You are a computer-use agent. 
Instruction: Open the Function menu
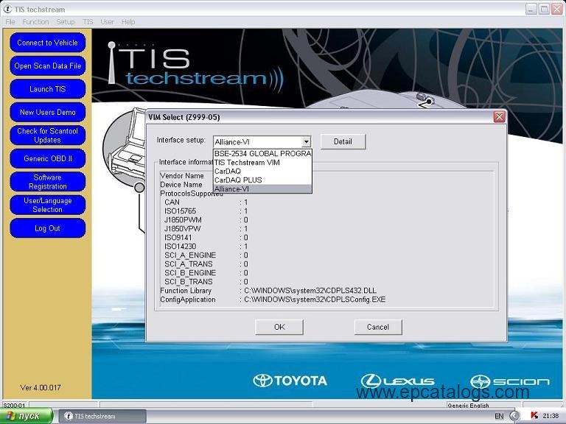35,22
